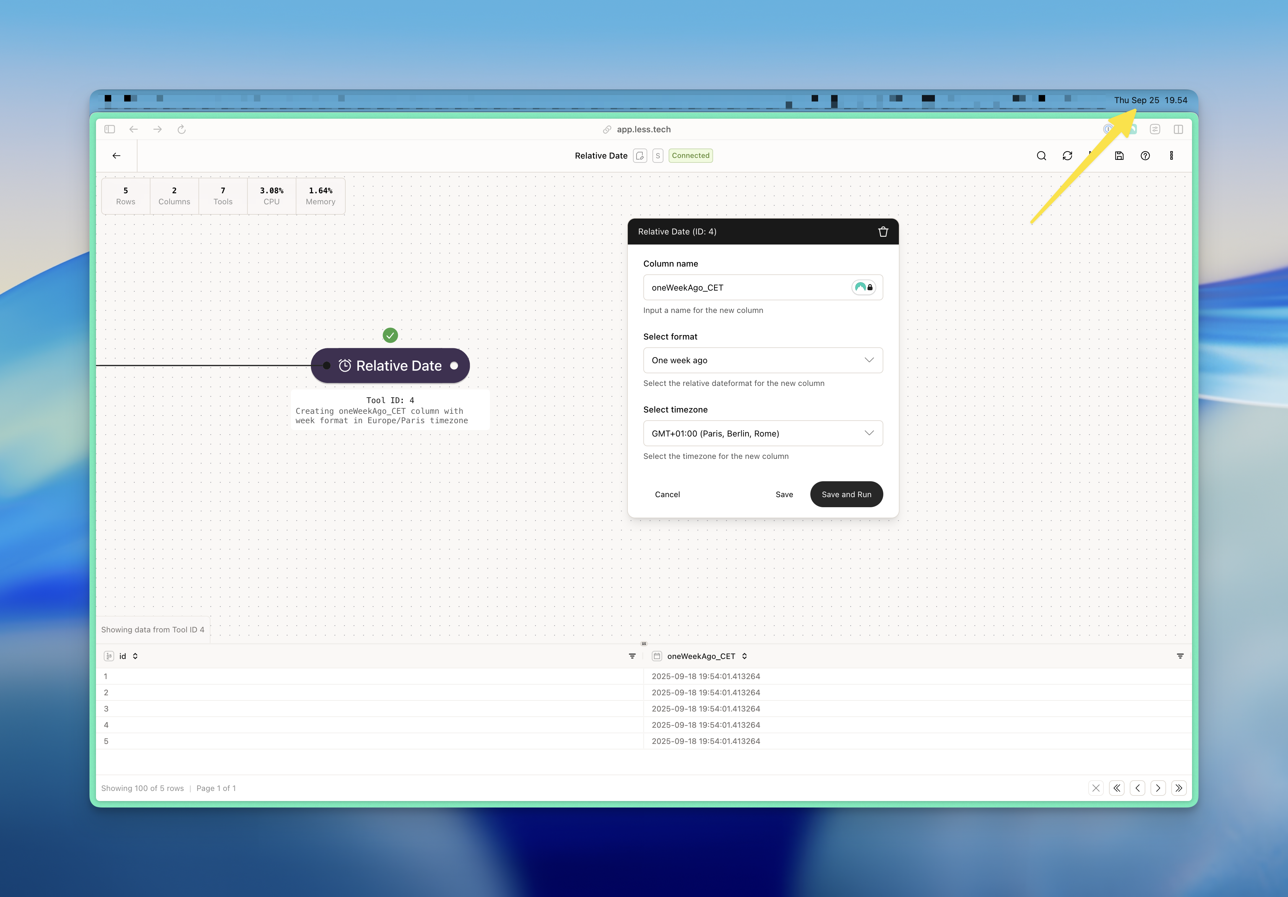Go back with the app's left arrow
1288x897 pixels.
pos(117,156)
